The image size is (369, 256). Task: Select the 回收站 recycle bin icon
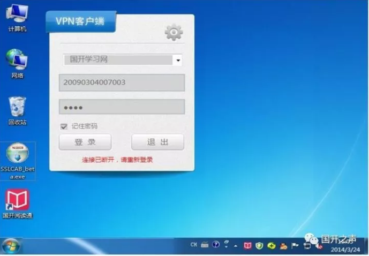(17, 108)
